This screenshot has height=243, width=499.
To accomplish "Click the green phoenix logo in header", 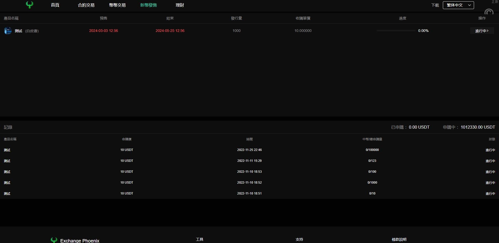I will click(30, 5).
